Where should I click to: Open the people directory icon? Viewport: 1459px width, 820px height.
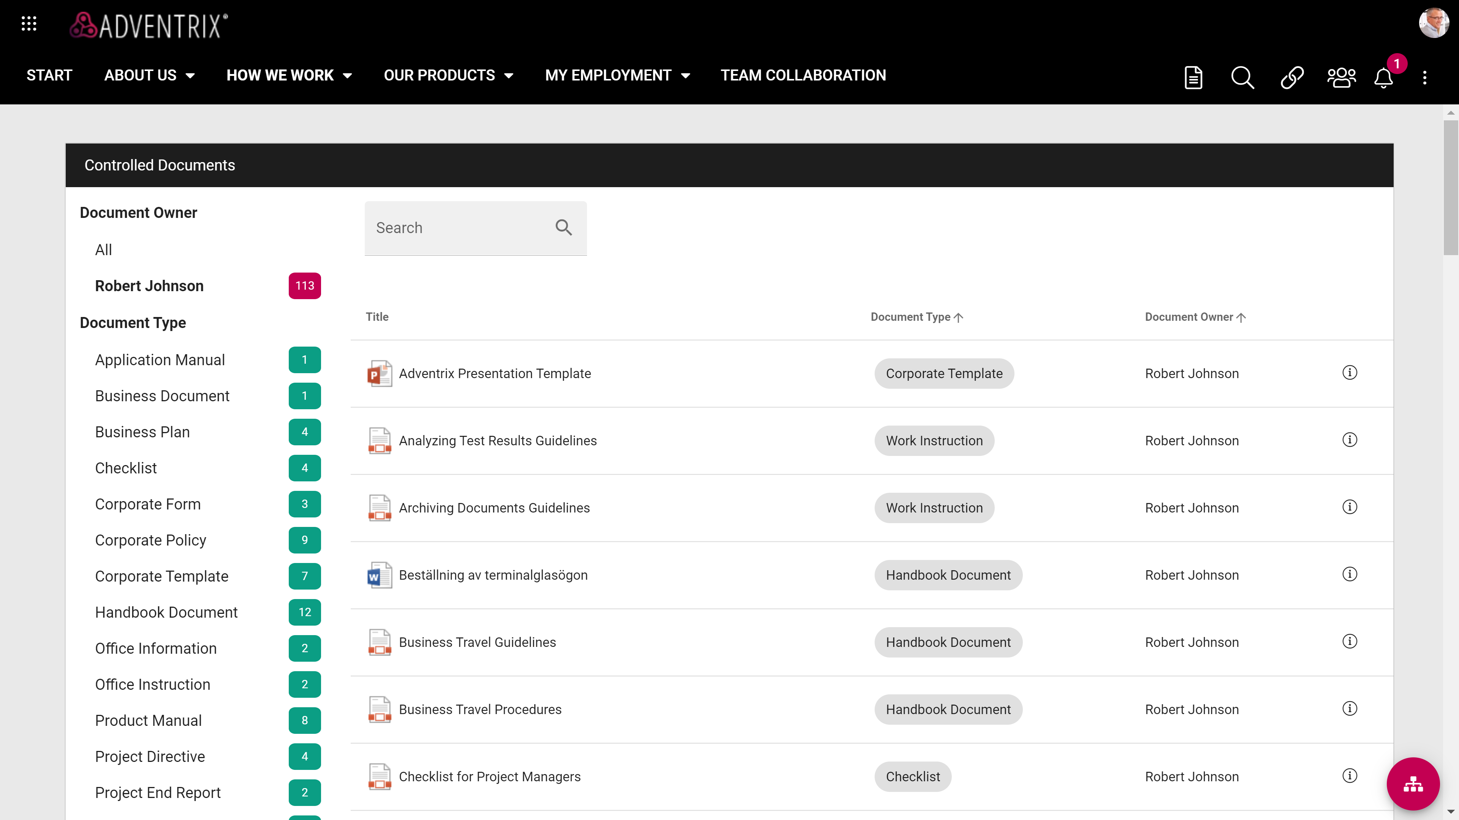[1340, 77]
